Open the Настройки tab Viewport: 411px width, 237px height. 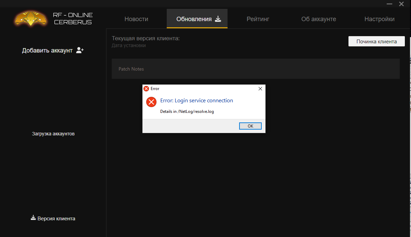tap(379, 19)
